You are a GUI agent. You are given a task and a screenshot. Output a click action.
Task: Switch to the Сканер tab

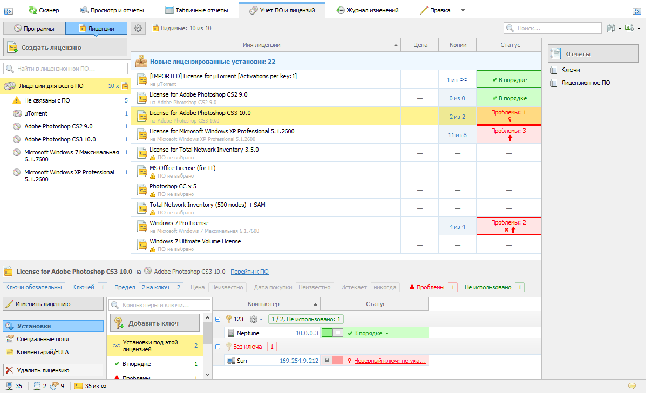coord(44,10)
